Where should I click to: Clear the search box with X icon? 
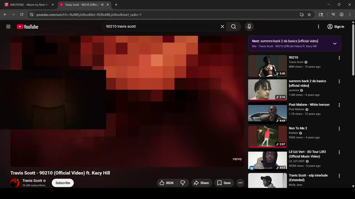(222, 27)
